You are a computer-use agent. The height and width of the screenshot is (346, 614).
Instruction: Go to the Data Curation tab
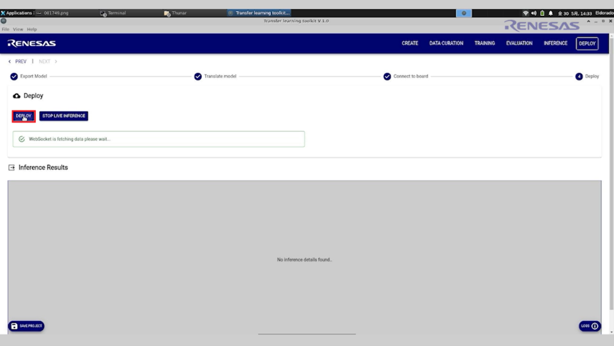pos(446,43)
